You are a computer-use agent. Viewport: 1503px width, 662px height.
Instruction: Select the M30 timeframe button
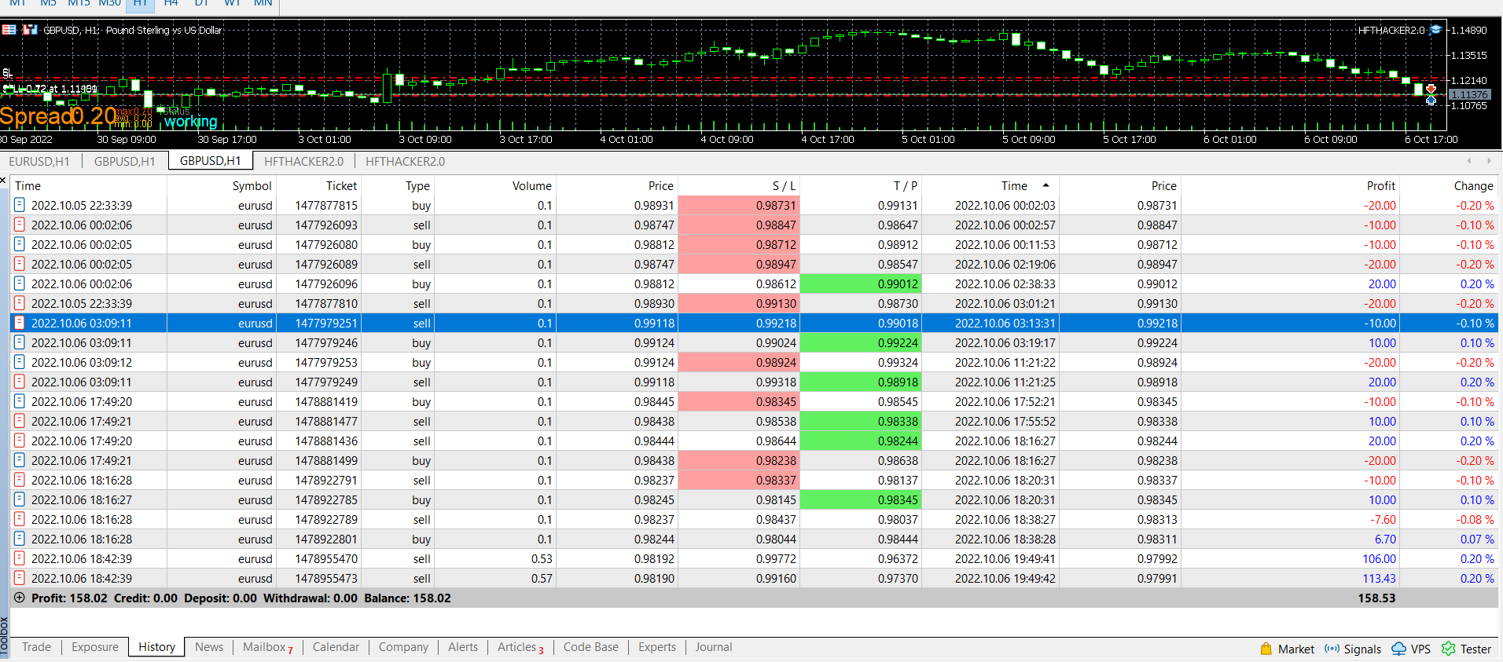pyautogui.click(x=109, y=3)
